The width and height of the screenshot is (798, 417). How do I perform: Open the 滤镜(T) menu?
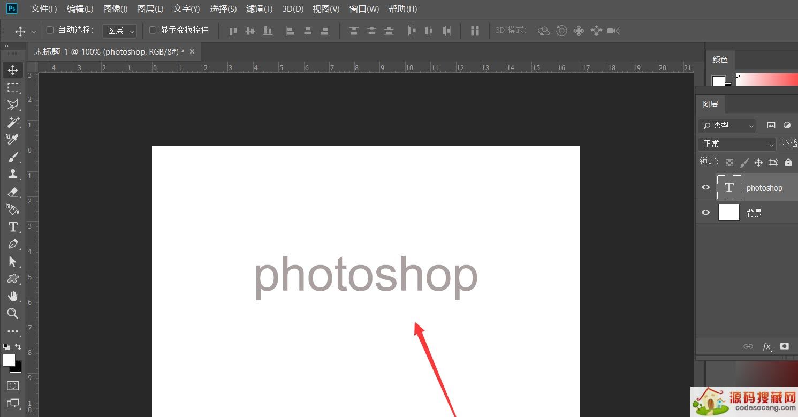[x=260, y=9]
